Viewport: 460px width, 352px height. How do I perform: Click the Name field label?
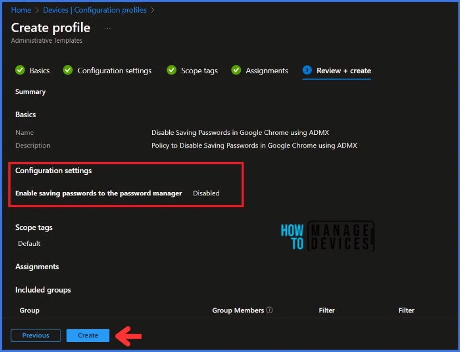24,133
